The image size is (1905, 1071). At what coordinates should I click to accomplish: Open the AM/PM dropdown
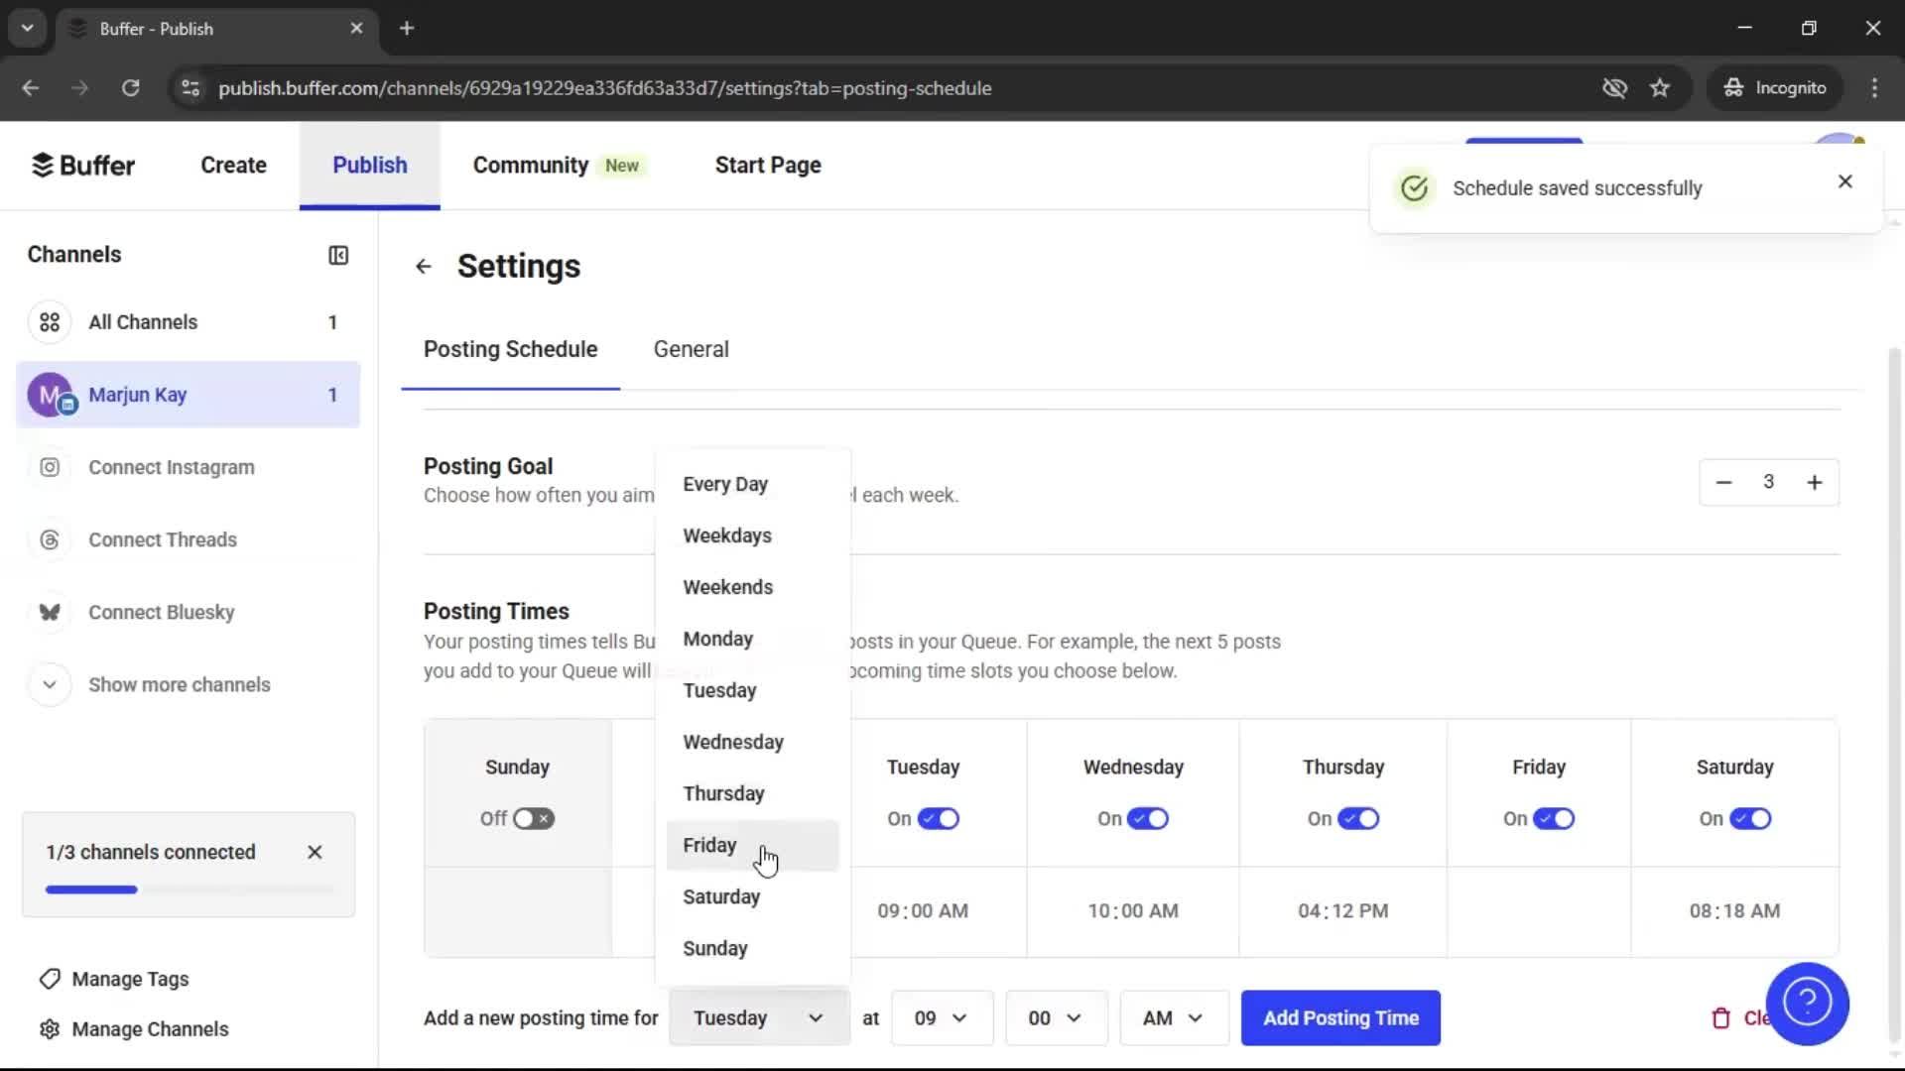[1173, 1017]
